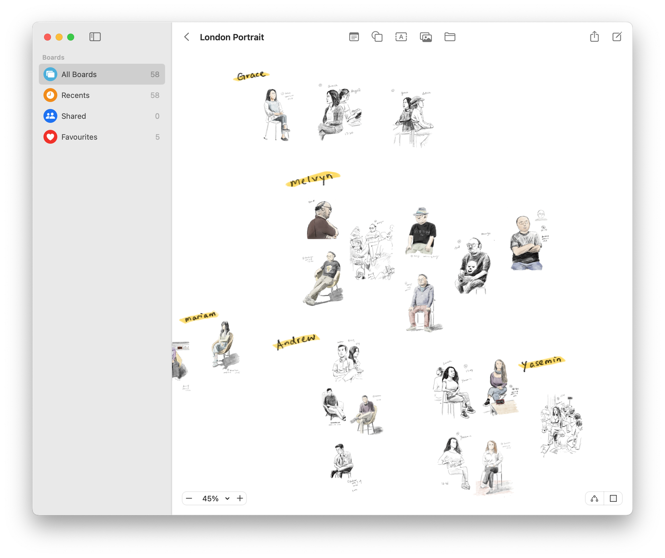Viewport: 665px width, 558px height.
Task: Go back to boards list
Action: (187, 37)
